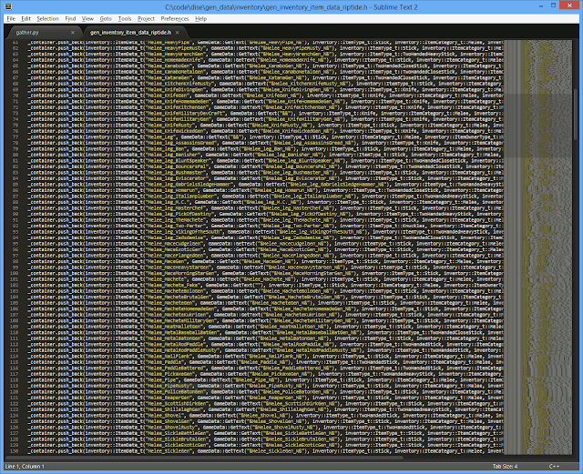Image resolution: width=583 pixels, height=474 pixels.
Task: Open the Project menu
Action: (146, 18)
